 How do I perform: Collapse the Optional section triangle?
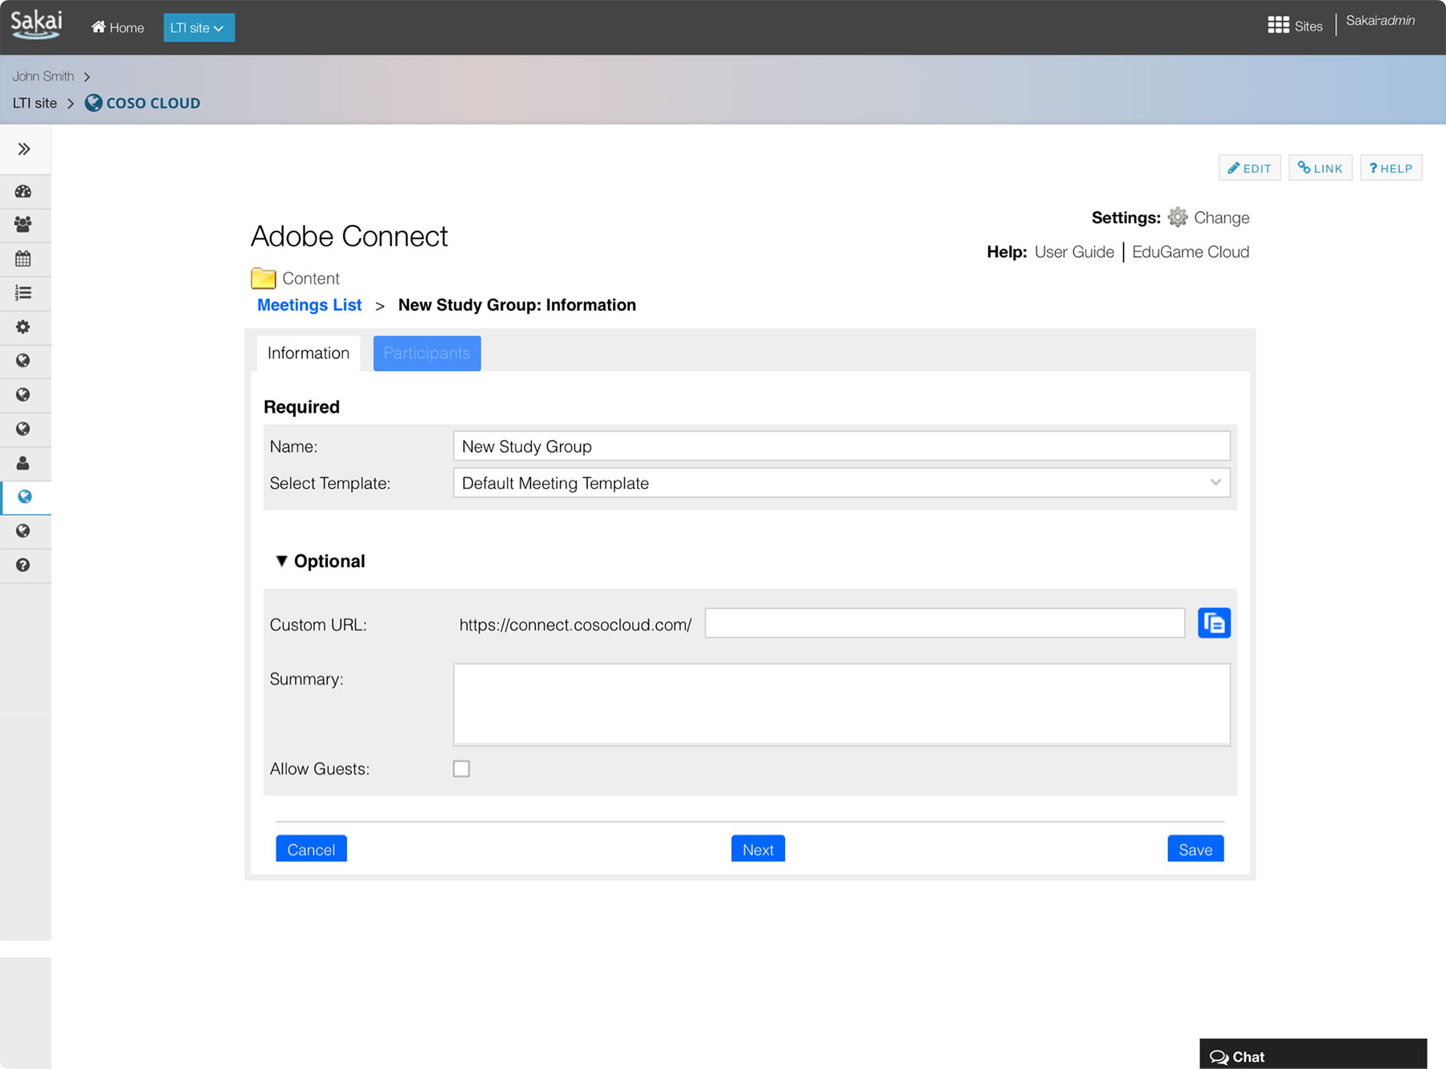click(x=281, y=561)
